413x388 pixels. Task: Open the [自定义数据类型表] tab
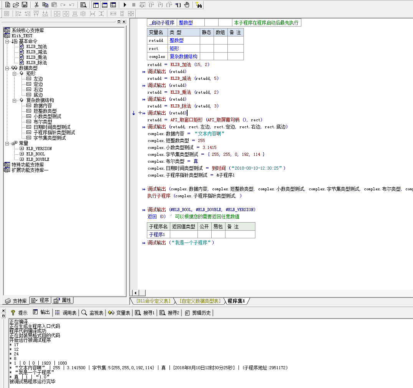pos(200,301)
